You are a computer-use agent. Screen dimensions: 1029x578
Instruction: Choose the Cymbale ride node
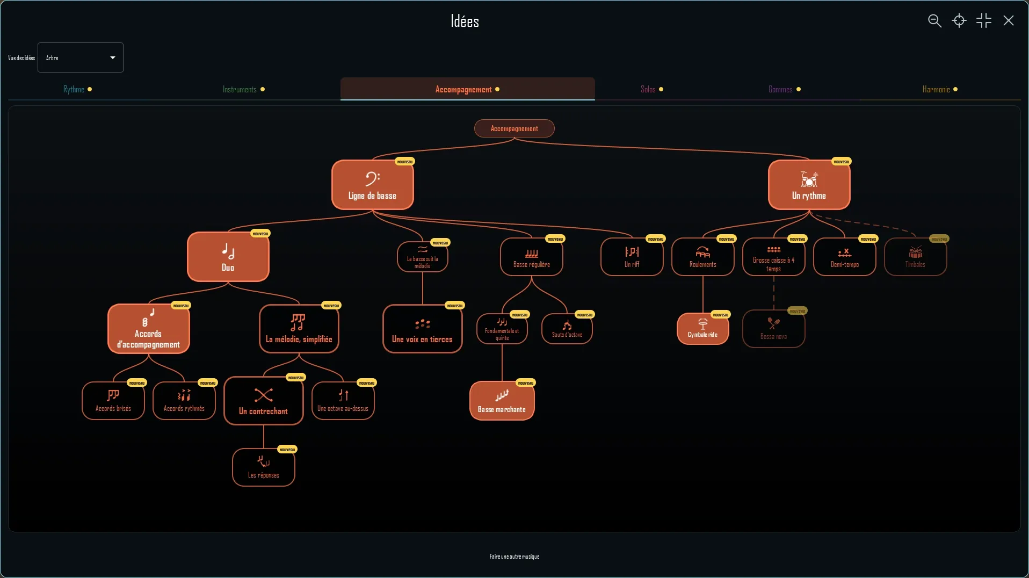(702, 329)
